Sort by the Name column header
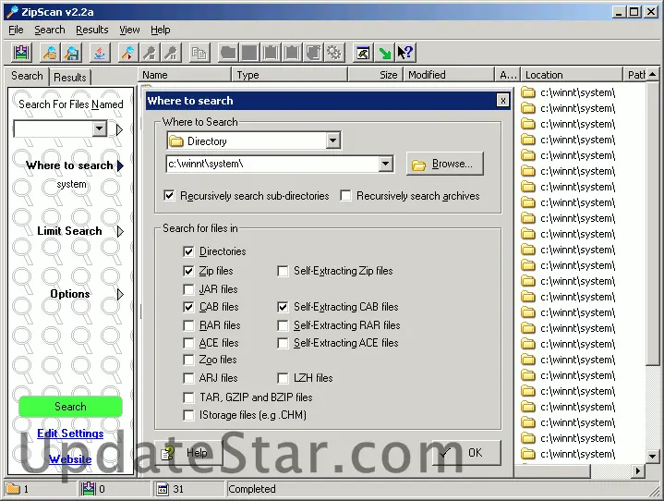Viewport: 664px width, 501px height. pos(185,75)
